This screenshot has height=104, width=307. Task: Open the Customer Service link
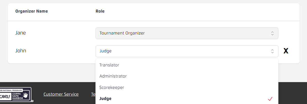[61, 94]
